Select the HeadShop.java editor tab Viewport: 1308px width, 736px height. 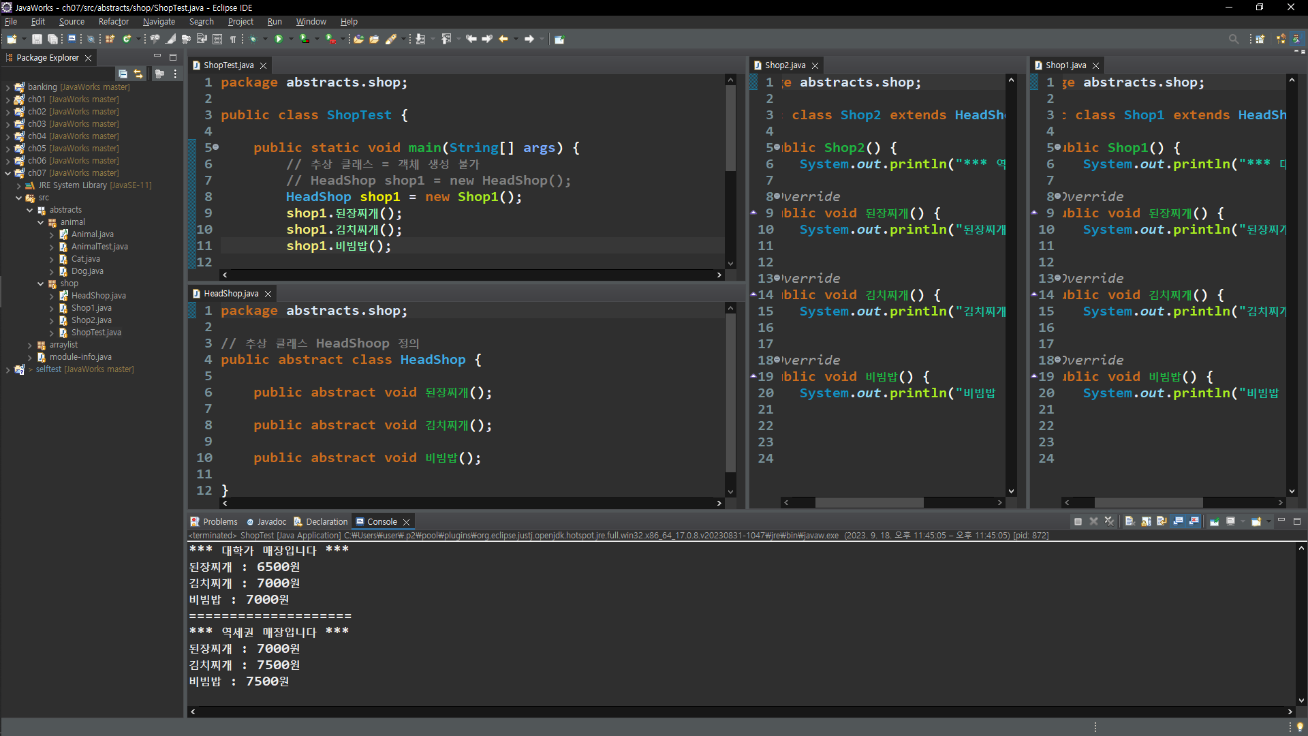(230, 294)
